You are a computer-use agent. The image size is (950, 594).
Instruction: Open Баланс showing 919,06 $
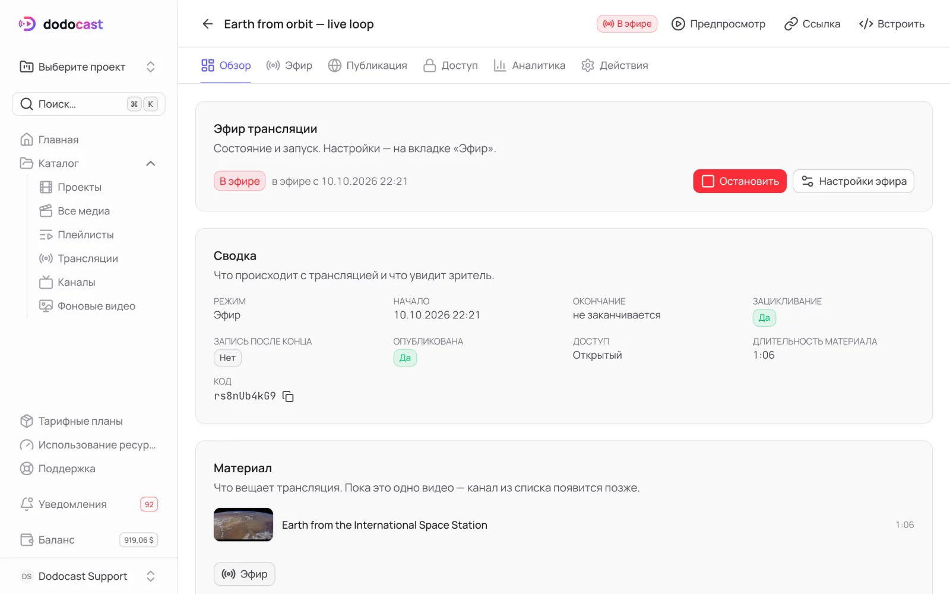click(x=89, y=540)
